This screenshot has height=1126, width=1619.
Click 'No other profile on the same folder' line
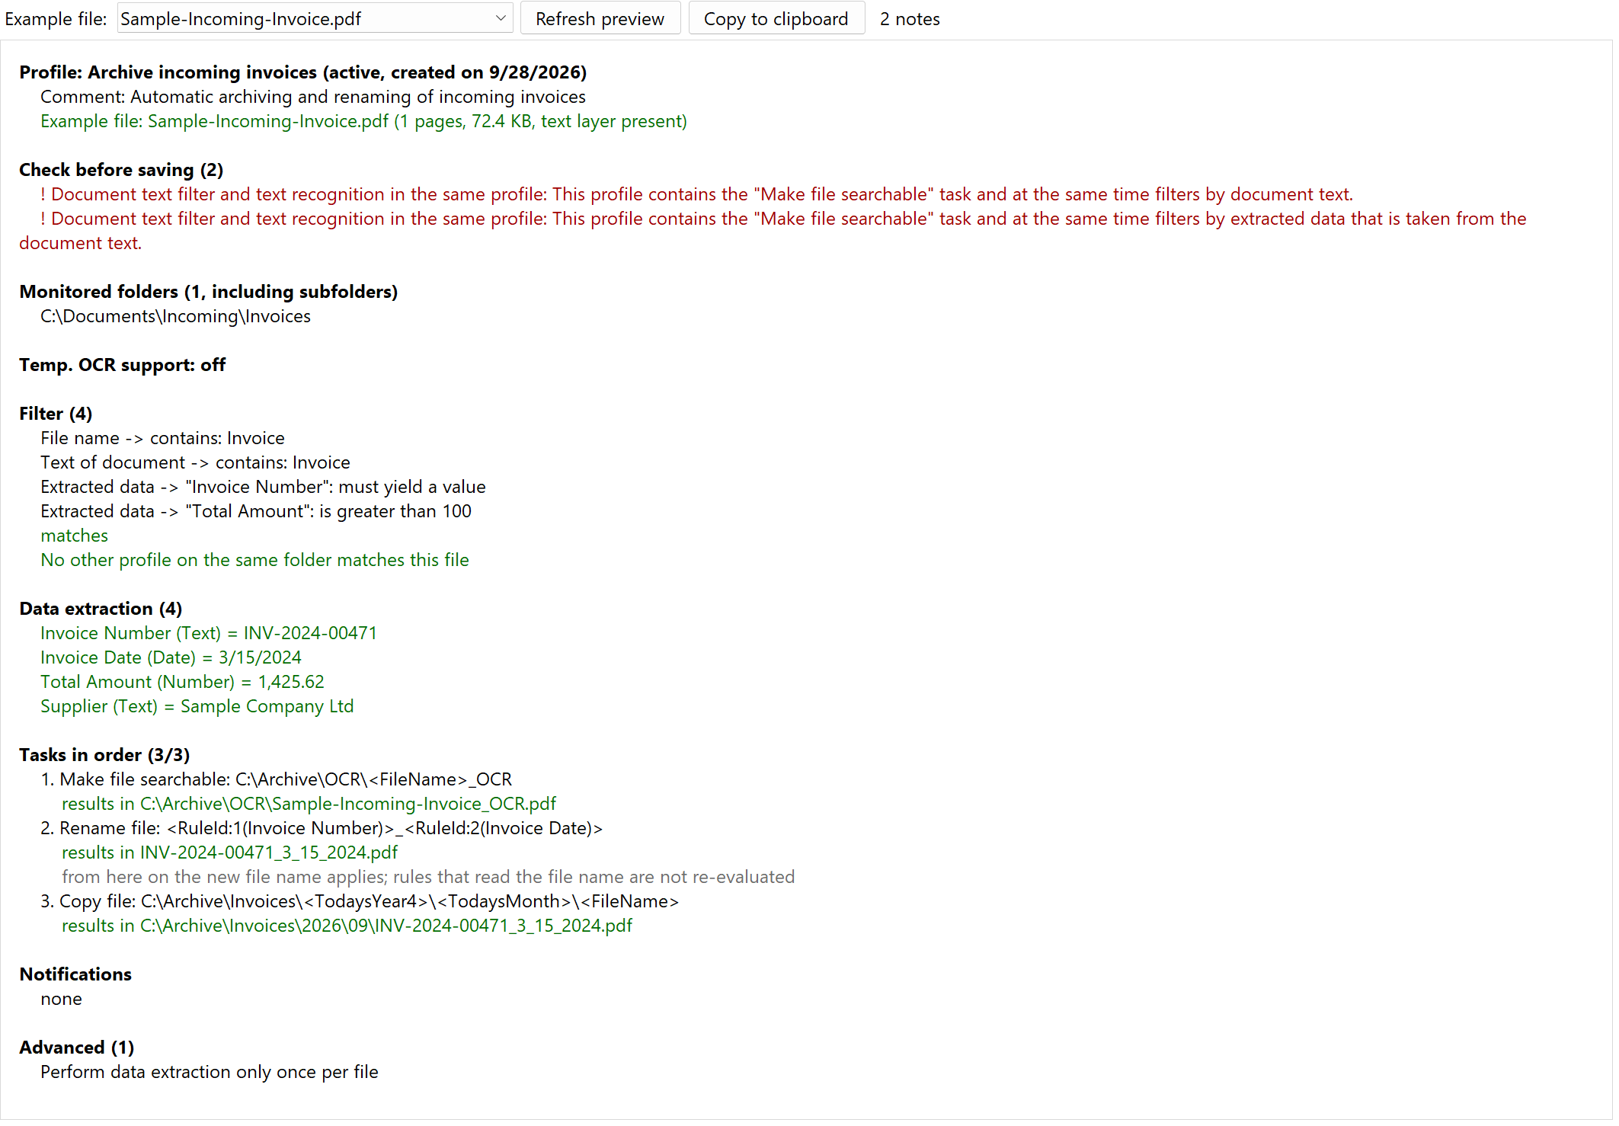[x=254, y=560]
